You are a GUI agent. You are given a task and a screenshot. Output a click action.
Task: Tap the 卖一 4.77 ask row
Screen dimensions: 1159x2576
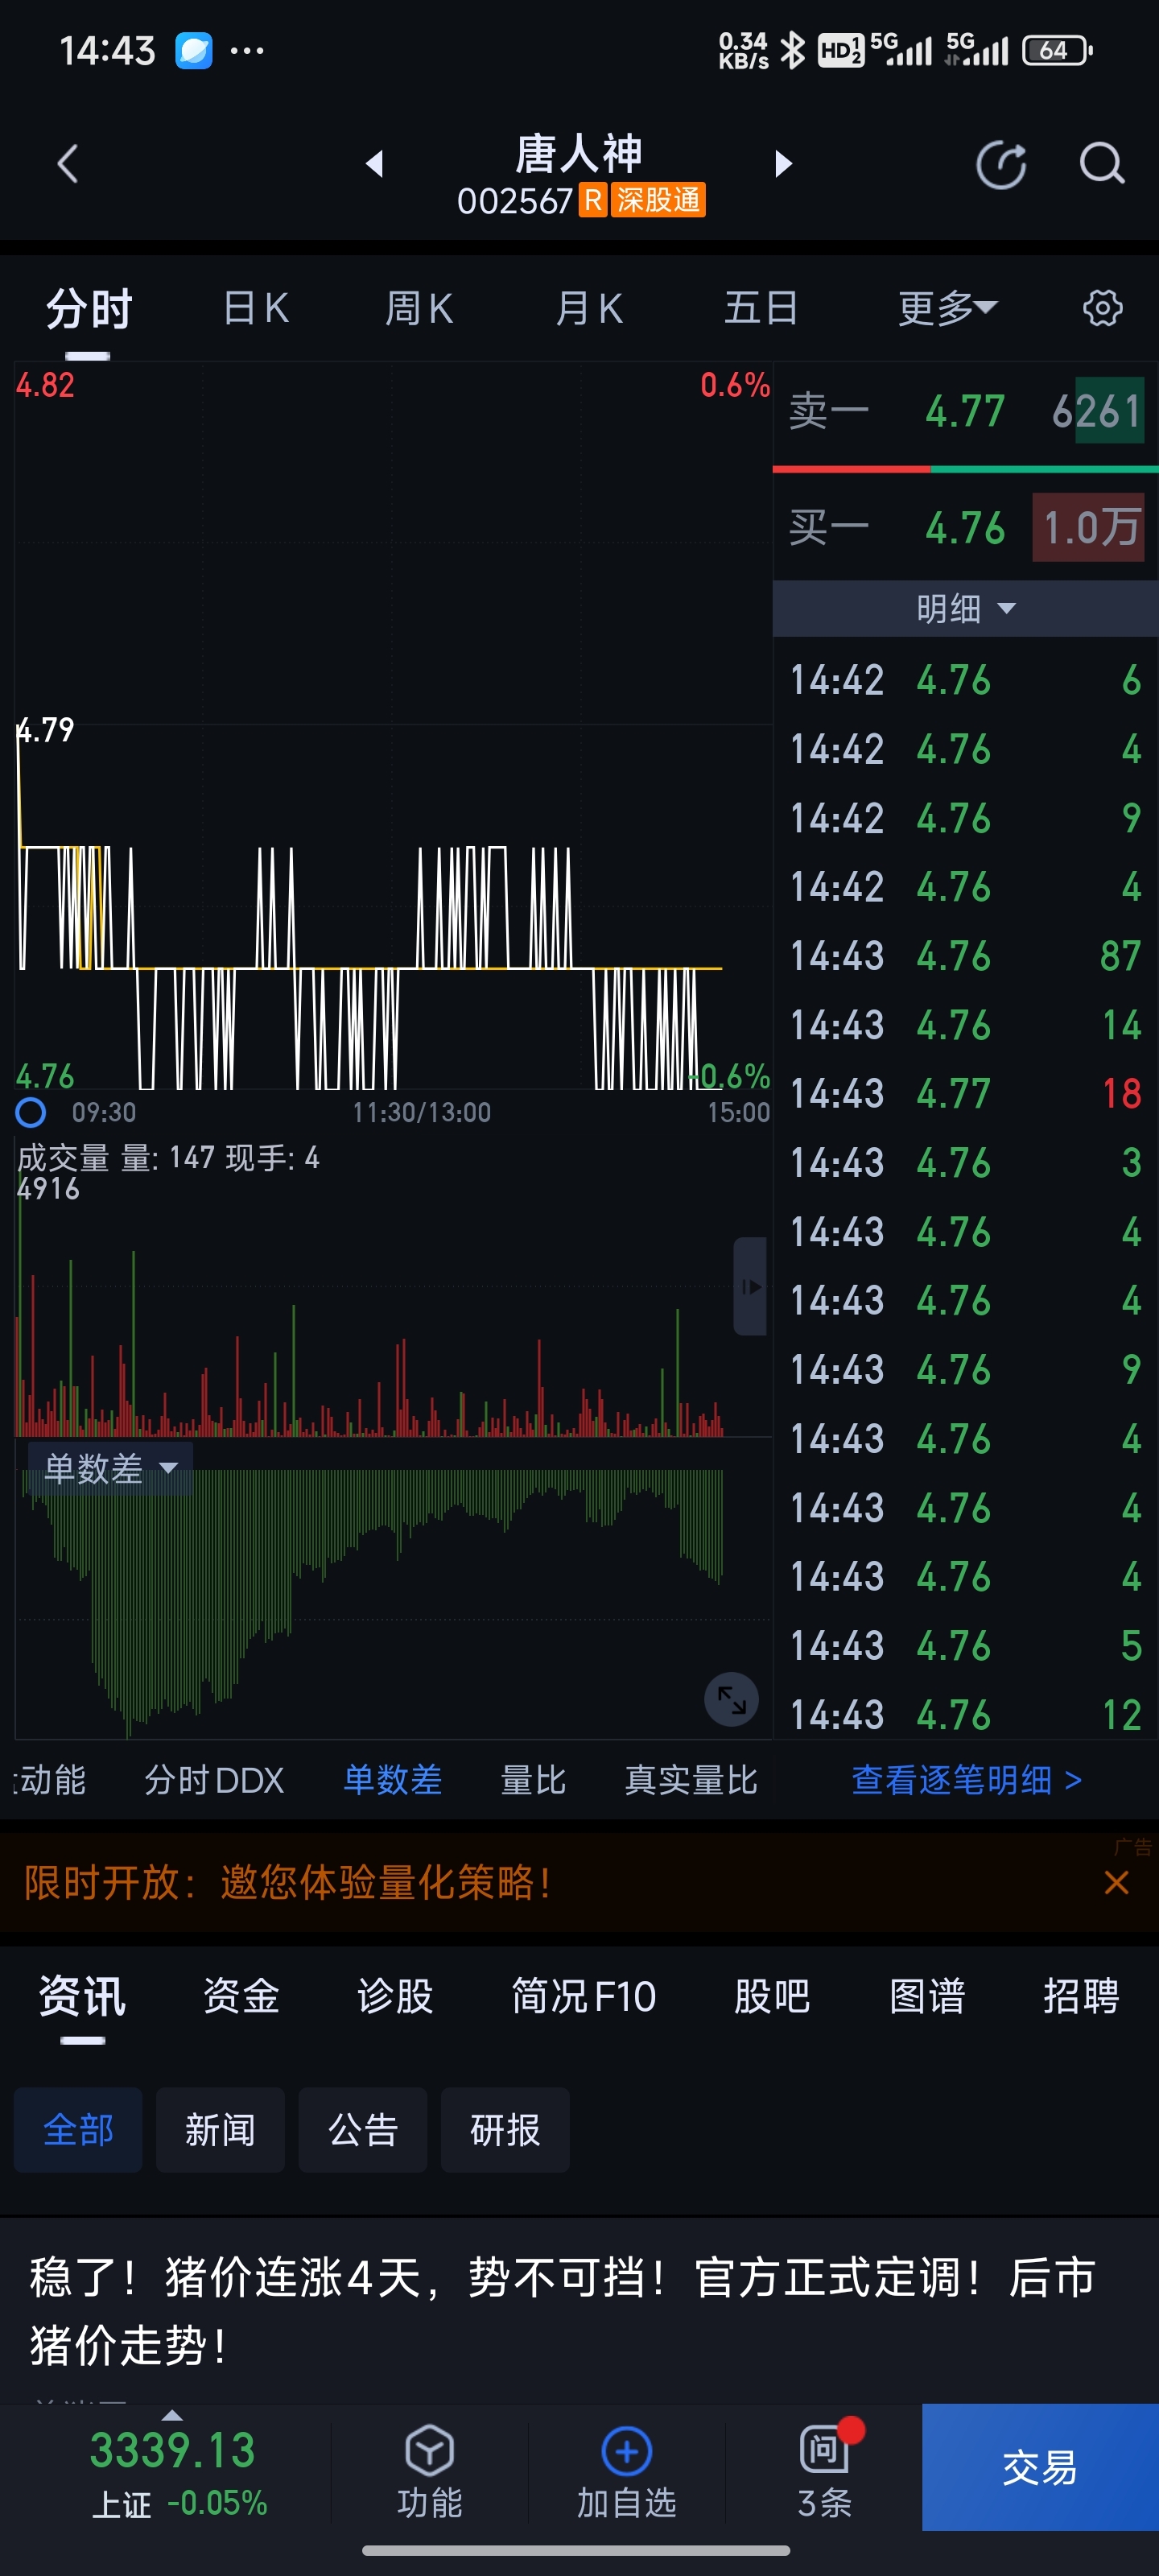[x=965, y=411]
